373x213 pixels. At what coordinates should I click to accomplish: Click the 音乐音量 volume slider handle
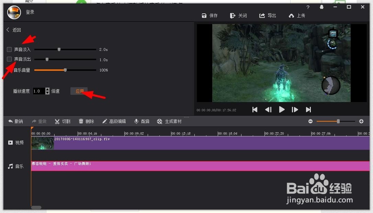65,70
